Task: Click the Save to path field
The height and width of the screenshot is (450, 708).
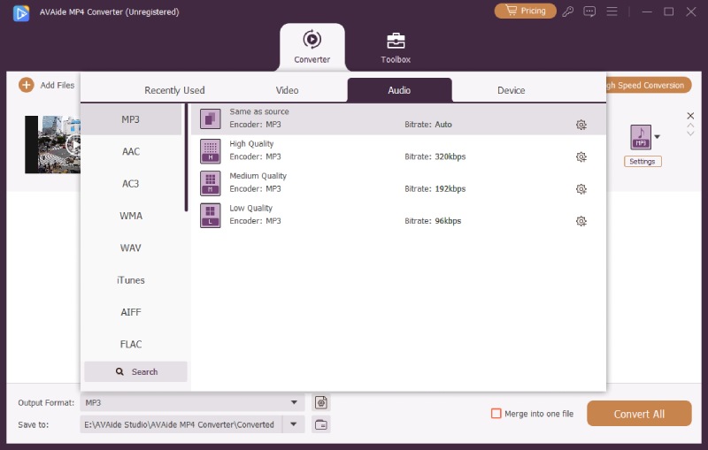Action: 181,424
